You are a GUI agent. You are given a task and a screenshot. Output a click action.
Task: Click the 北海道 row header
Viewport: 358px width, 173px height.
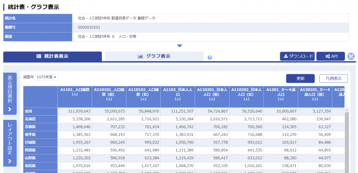tap(40, 119)
